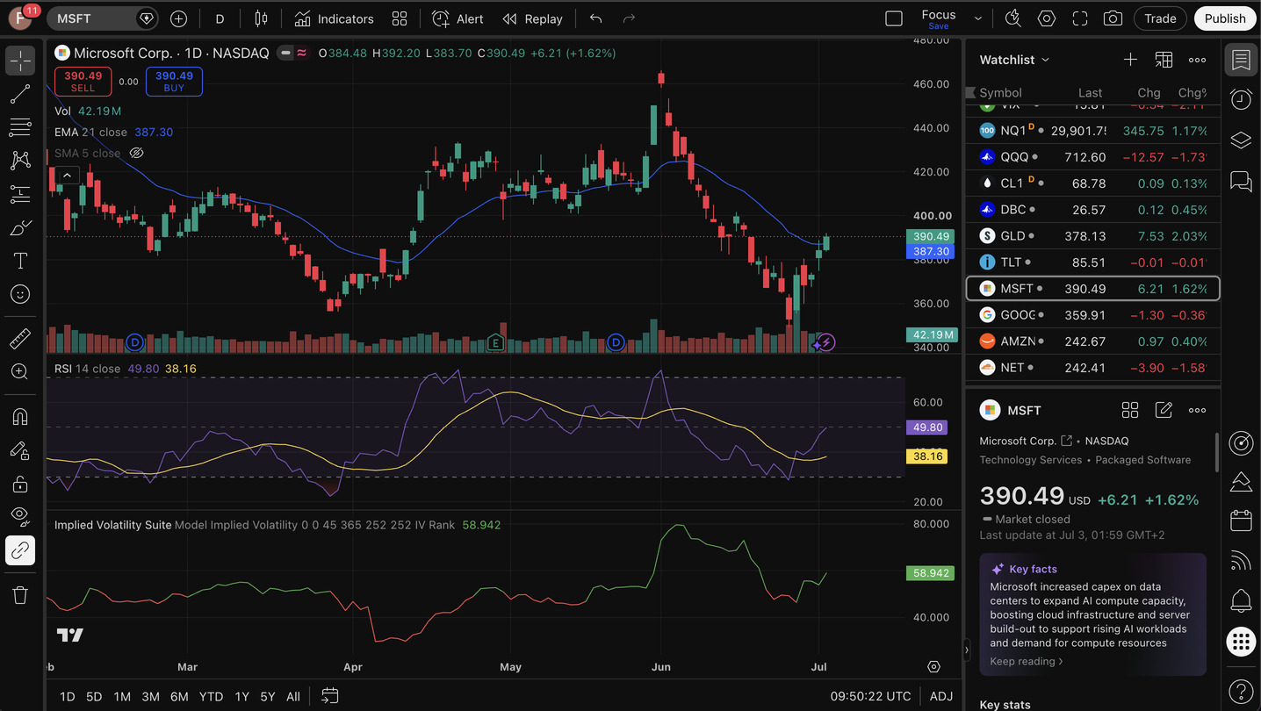Open the go to date calendar
This screenshot has height=711, width=1261.
(329, 696)
